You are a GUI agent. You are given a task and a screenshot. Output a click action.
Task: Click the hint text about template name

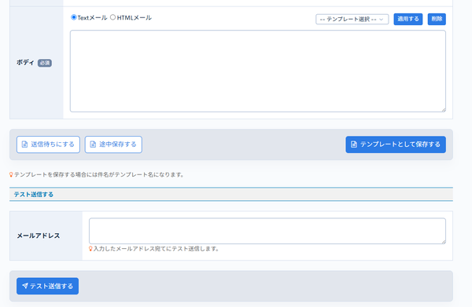coord(99,174)
